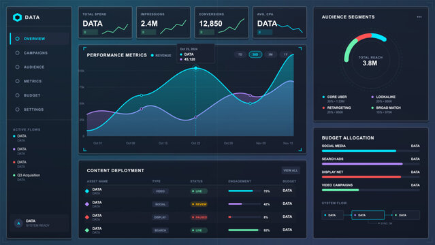Click the Oct 15 axis label
The height and width of the screenshot is (245, 435).
pos(163,143)
